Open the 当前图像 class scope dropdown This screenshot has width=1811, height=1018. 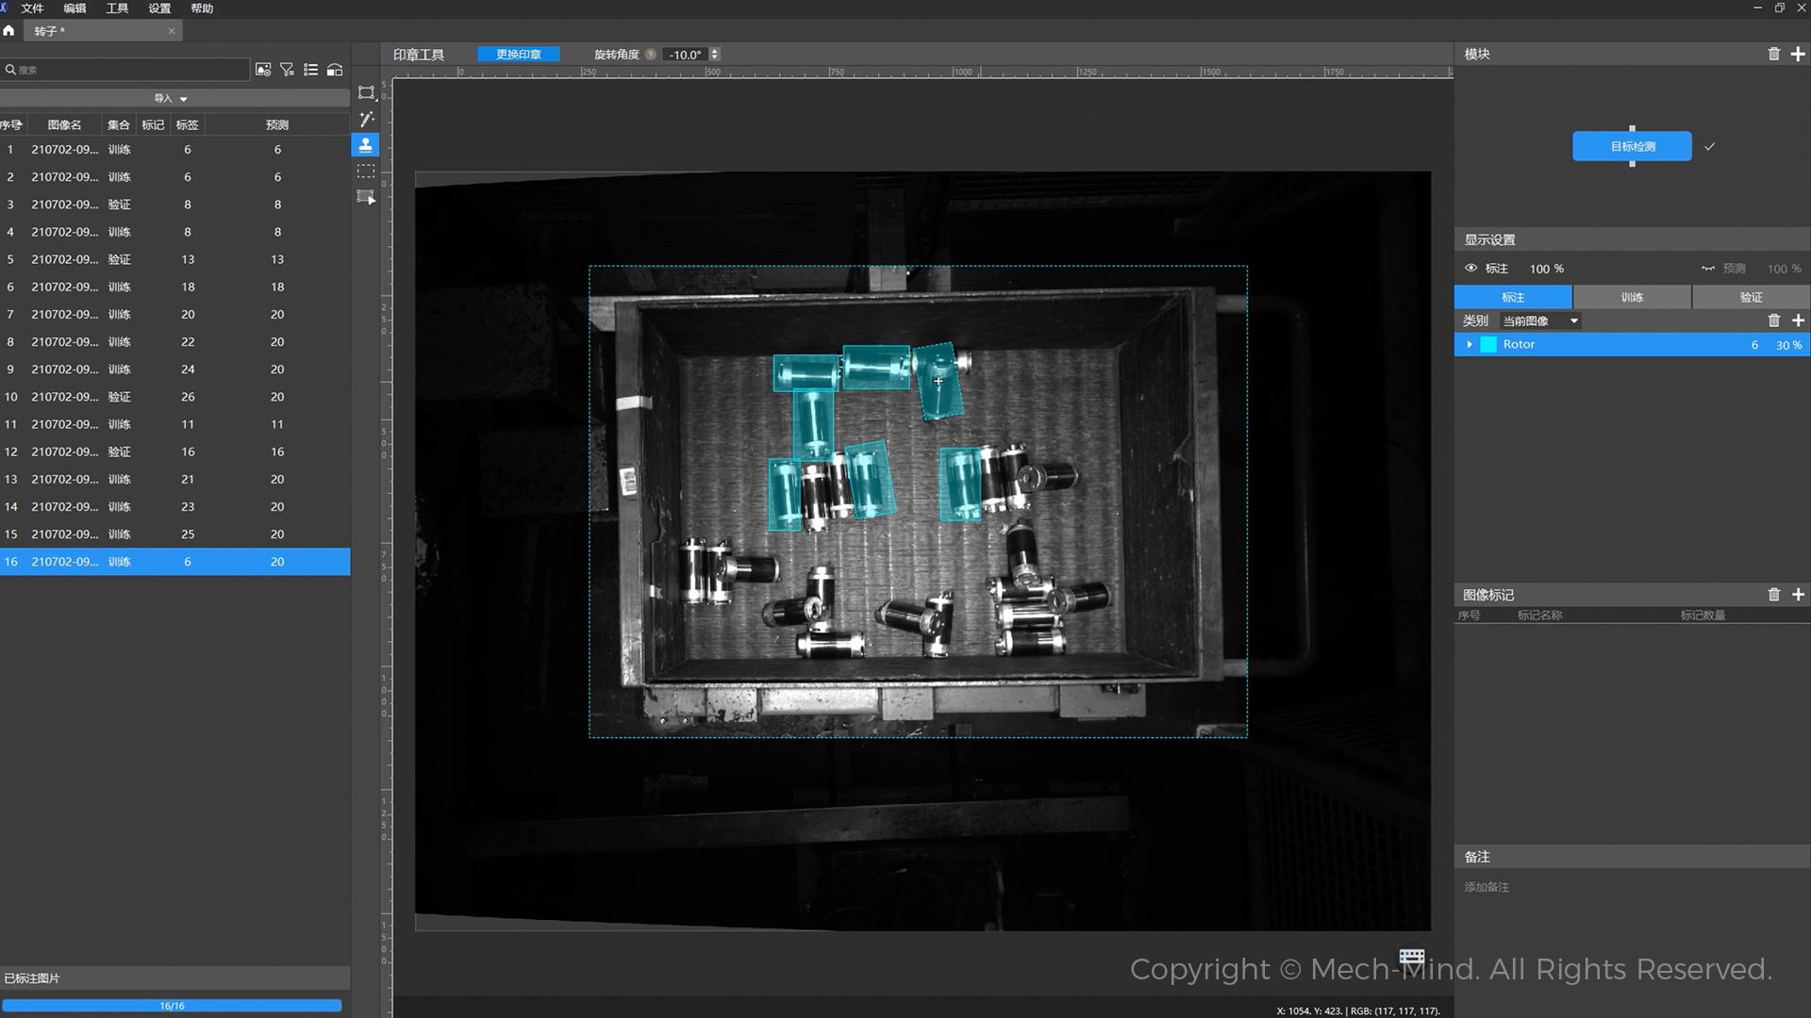[x=1539, y=320]
